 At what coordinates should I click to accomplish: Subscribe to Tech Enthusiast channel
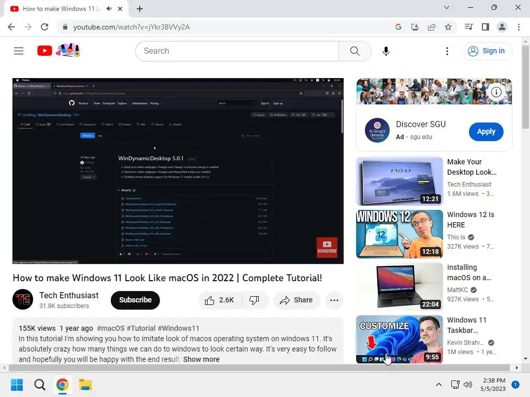[x=135, y=300]
